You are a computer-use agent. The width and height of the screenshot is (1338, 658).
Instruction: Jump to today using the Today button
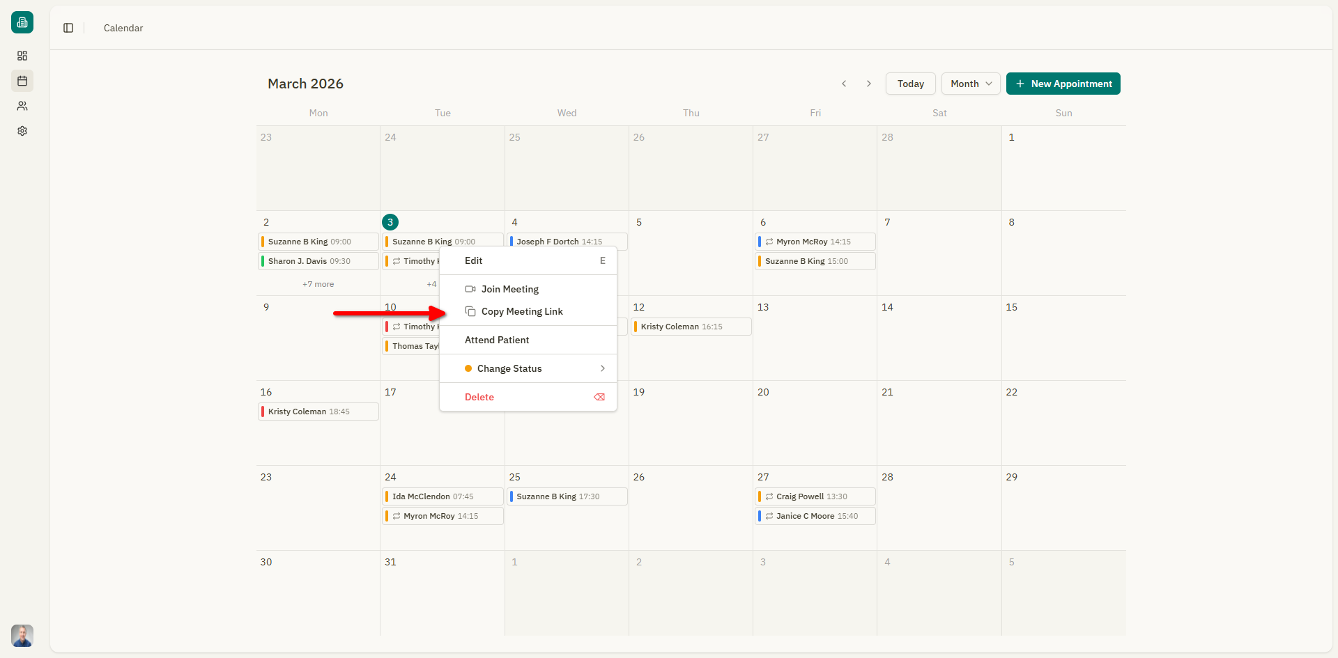pos(910,84)
